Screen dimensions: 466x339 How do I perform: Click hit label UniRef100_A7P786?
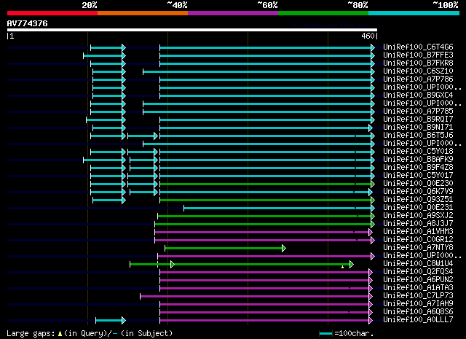[418, 79]
